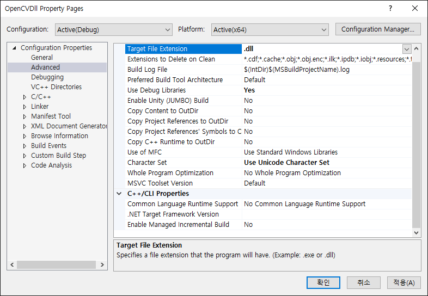Expand the XML Document Generator node
This screenshot has height=296, width=428.
point(25,126)
